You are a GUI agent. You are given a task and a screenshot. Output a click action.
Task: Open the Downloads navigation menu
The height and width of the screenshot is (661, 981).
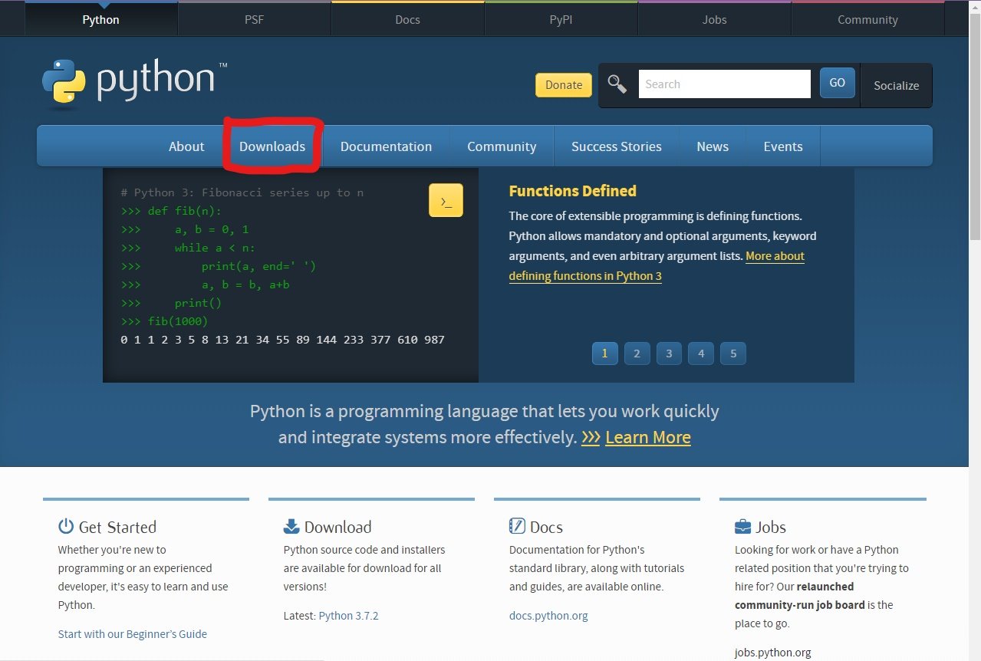pyautogui.click(x=272, y=146)
